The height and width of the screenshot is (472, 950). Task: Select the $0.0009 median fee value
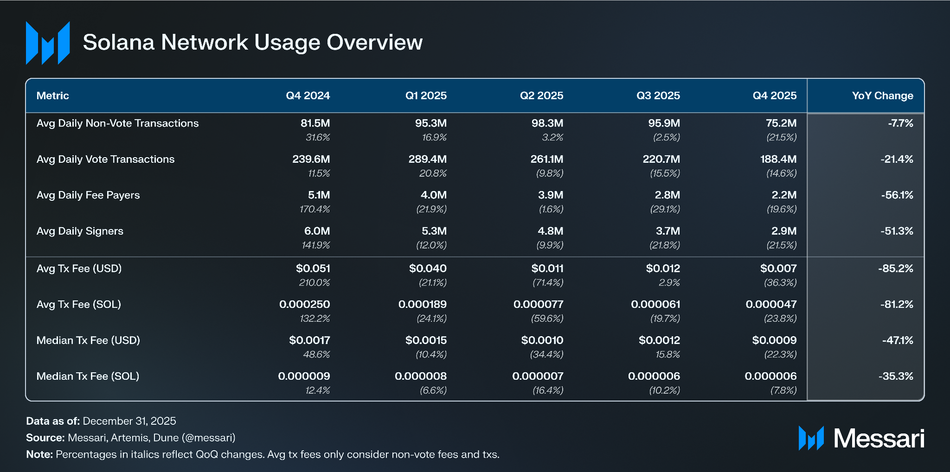[x=774, y=340]
